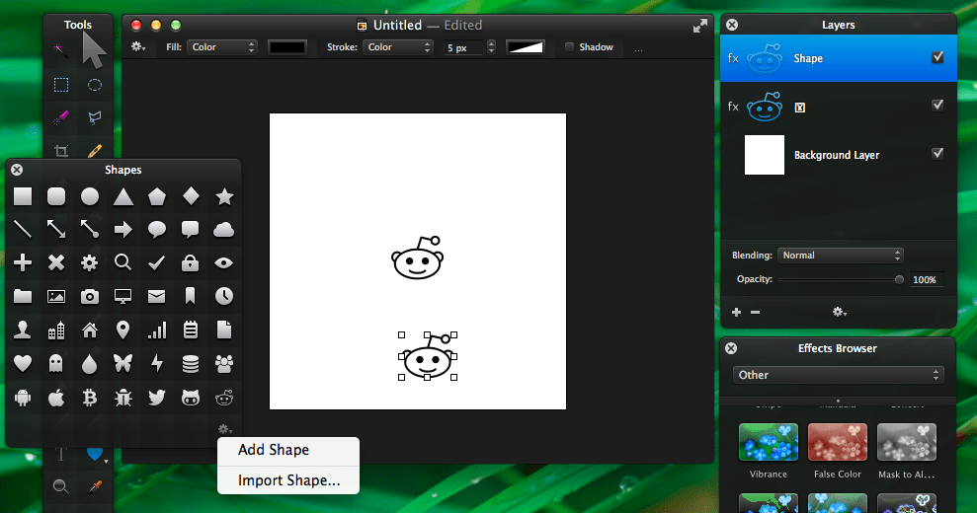The image size is (977, 513).
Task: Enable the Shadow checkbox
Action: pyautogui.click(x=569, y=46)
